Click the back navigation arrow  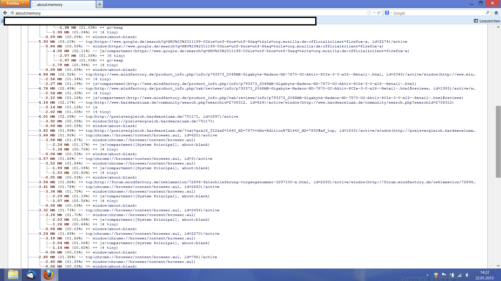(x=5, y=13)
